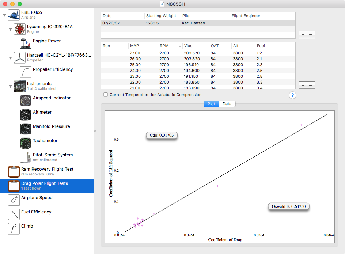This screenshot has height=254, width=345.
Task: Click the N805SH document icon in title bar
Action: [x=162, y=4]
